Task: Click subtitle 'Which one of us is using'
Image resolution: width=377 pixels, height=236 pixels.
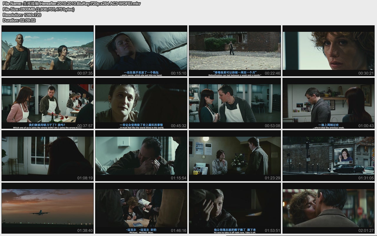Action: [47, 128]
